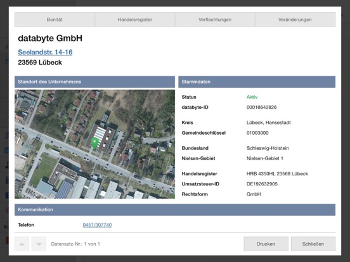
Task: Click the Bundesland label
Action: pos(195,148)
